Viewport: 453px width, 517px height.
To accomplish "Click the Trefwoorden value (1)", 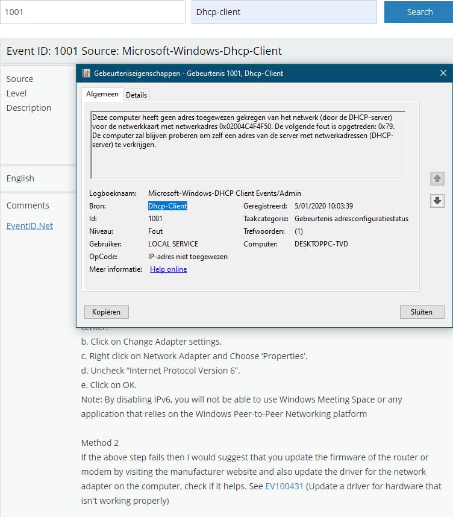I will coord(299,231).
